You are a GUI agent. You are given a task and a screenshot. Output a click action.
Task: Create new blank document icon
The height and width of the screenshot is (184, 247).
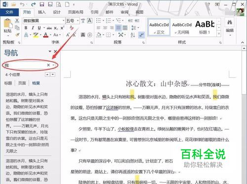(x=67, y=4)
